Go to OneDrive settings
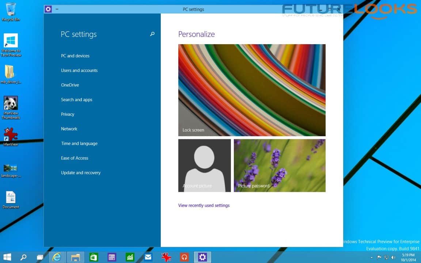421x263 pixels. coord(70,85)
